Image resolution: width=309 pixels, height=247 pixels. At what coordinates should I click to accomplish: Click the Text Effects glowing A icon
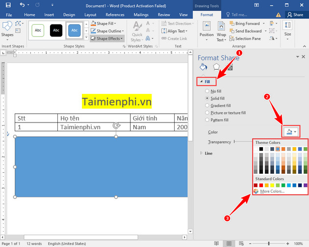pos(148,38)
